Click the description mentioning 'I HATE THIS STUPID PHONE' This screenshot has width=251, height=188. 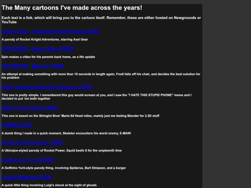point(97,97)
